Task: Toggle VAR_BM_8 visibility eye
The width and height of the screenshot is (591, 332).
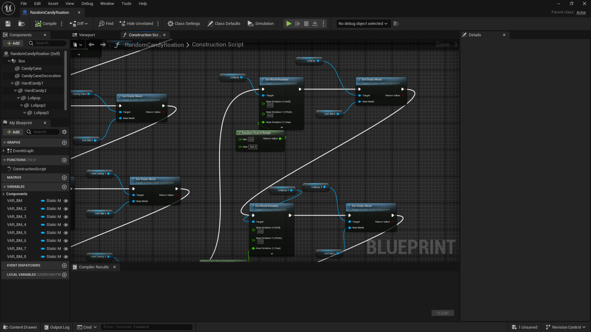Action: pyautogui.click(x=66, y=257)
